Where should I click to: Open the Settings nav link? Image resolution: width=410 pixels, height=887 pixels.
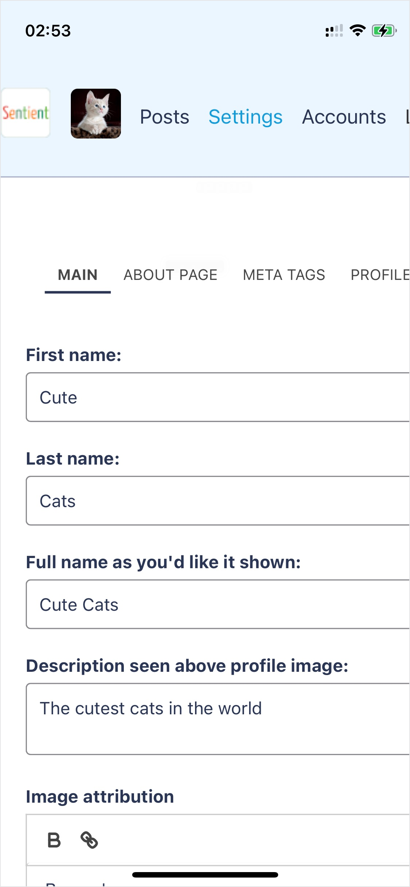click(245, 117)
